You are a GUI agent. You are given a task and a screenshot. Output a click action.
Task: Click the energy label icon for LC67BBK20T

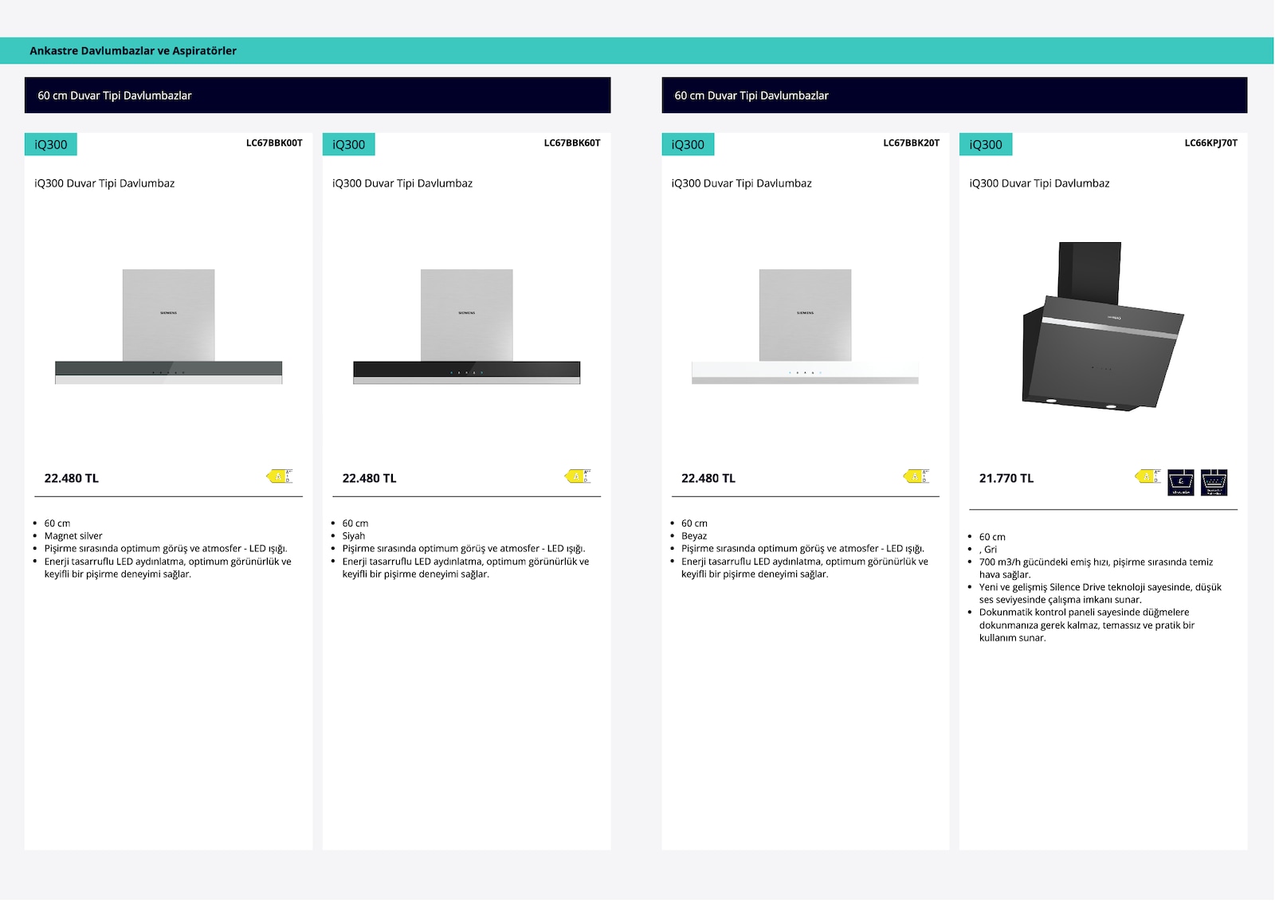coord(916,476)
